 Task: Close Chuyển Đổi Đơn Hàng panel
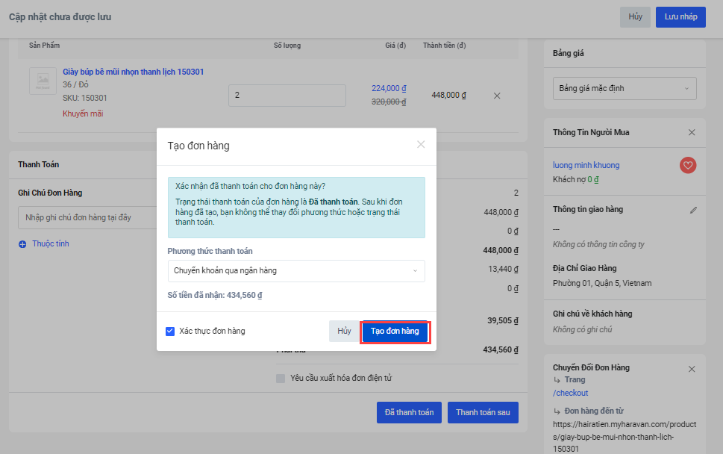tap(691, 369)
